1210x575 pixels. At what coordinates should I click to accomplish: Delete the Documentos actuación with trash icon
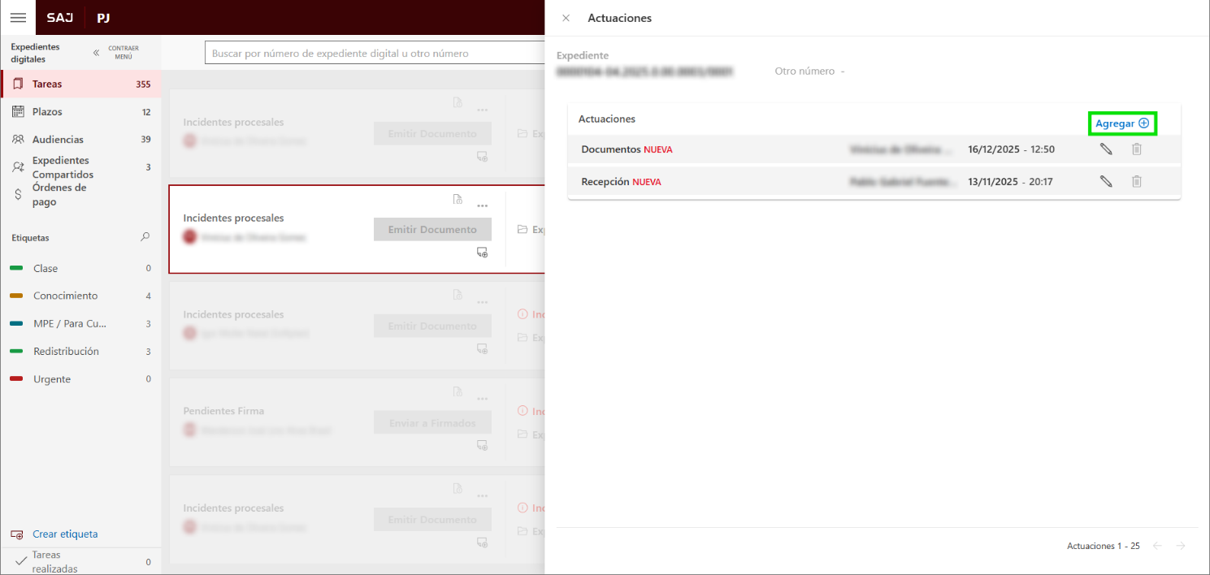click(x=1137, y=149)
